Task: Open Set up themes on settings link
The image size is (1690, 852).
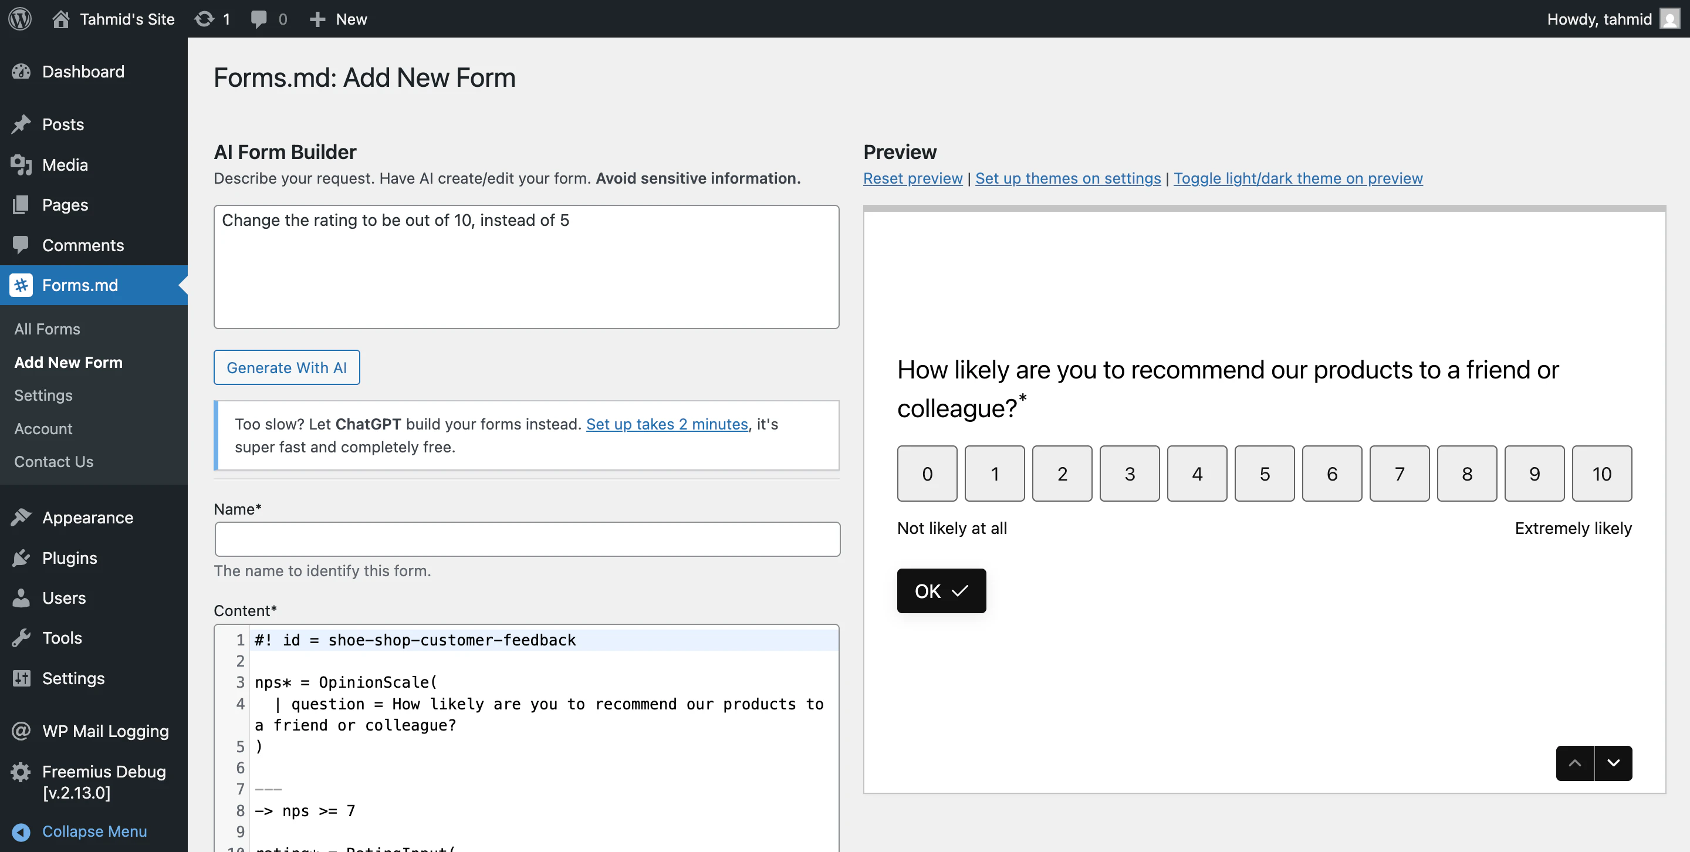Action: coord(1067,178)
